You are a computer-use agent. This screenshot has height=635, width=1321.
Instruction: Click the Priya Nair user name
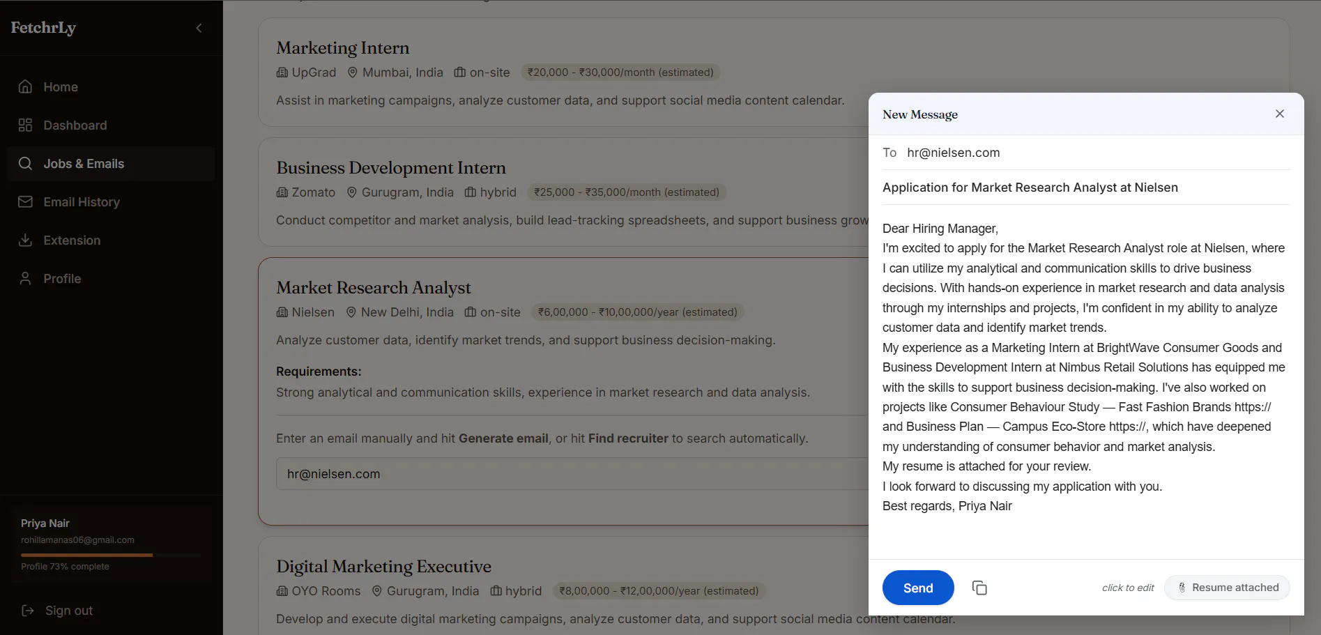45,523
